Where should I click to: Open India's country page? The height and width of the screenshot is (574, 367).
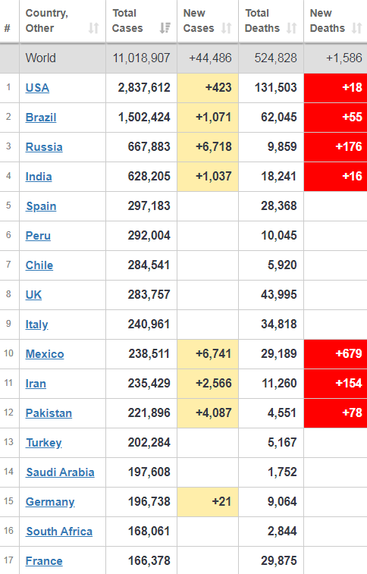coord(39,177)
